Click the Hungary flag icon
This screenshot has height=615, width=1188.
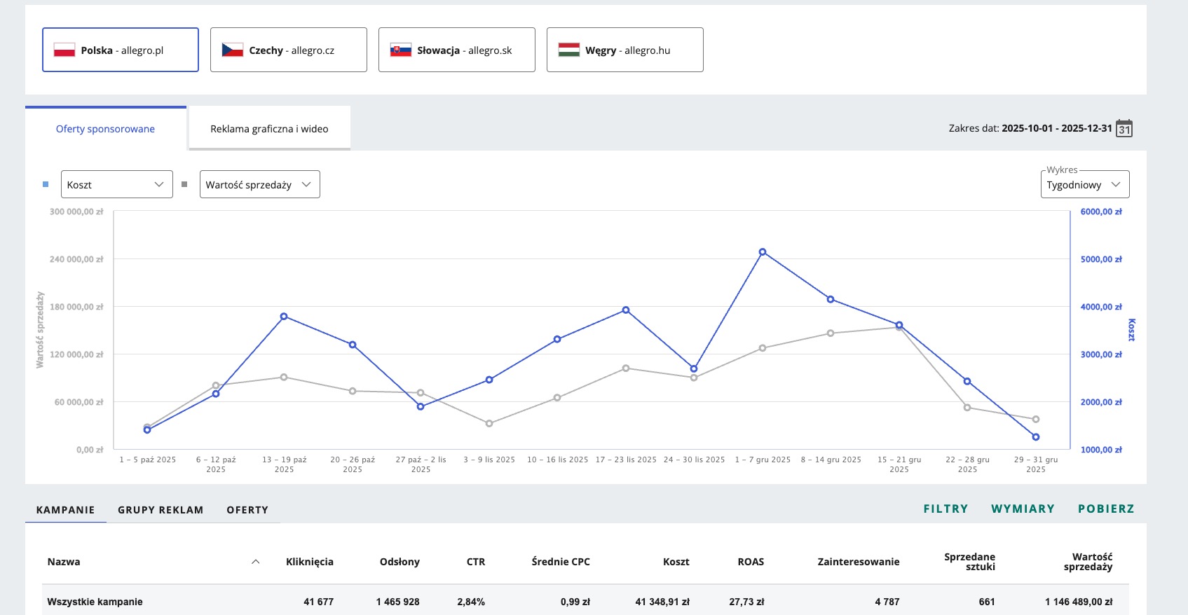(x=568, y=50)
